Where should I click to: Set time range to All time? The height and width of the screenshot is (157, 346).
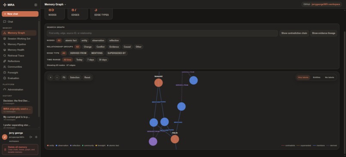[x=67, y=60]
